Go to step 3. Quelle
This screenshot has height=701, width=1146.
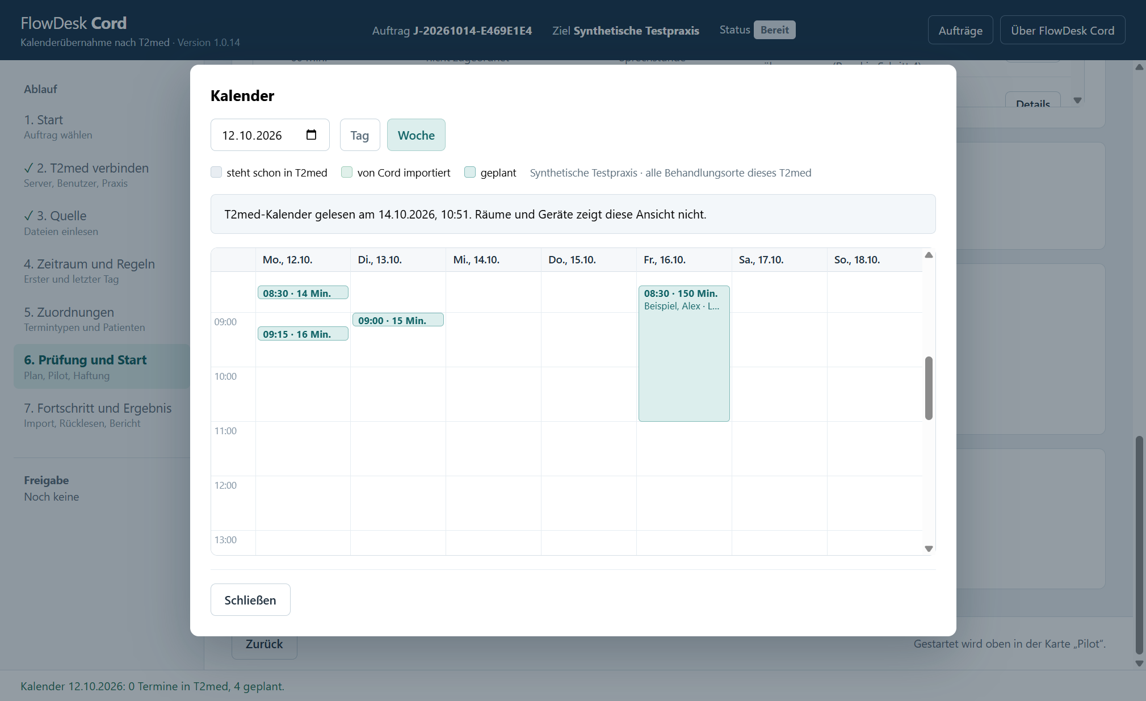tap(102, 223)
